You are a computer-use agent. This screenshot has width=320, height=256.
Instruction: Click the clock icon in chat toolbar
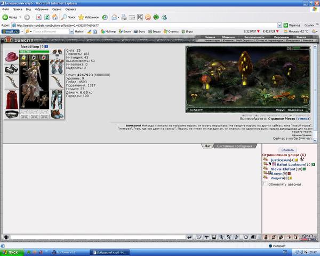246,237
